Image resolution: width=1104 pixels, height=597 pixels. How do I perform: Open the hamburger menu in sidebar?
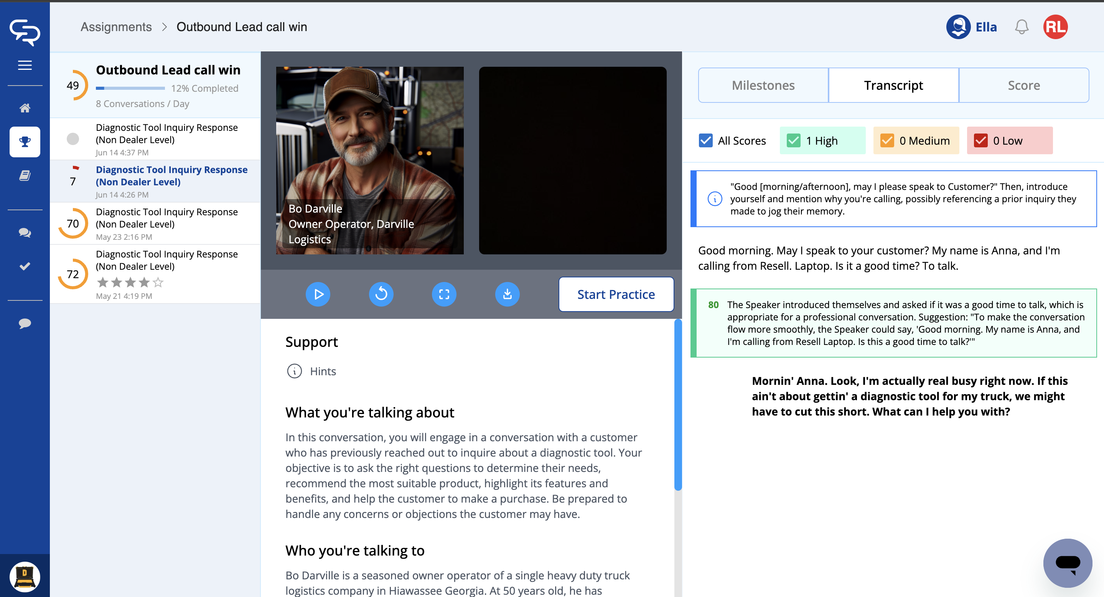coord(25,65)
